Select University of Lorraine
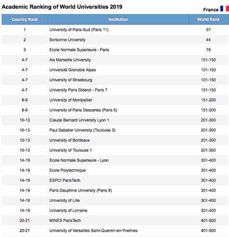Viewport: 229px width, 237px height. [68, 210]
